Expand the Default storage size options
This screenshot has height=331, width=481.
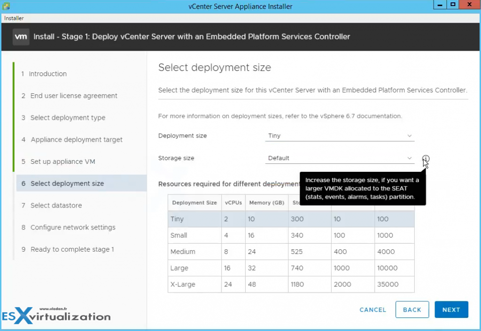409,158
